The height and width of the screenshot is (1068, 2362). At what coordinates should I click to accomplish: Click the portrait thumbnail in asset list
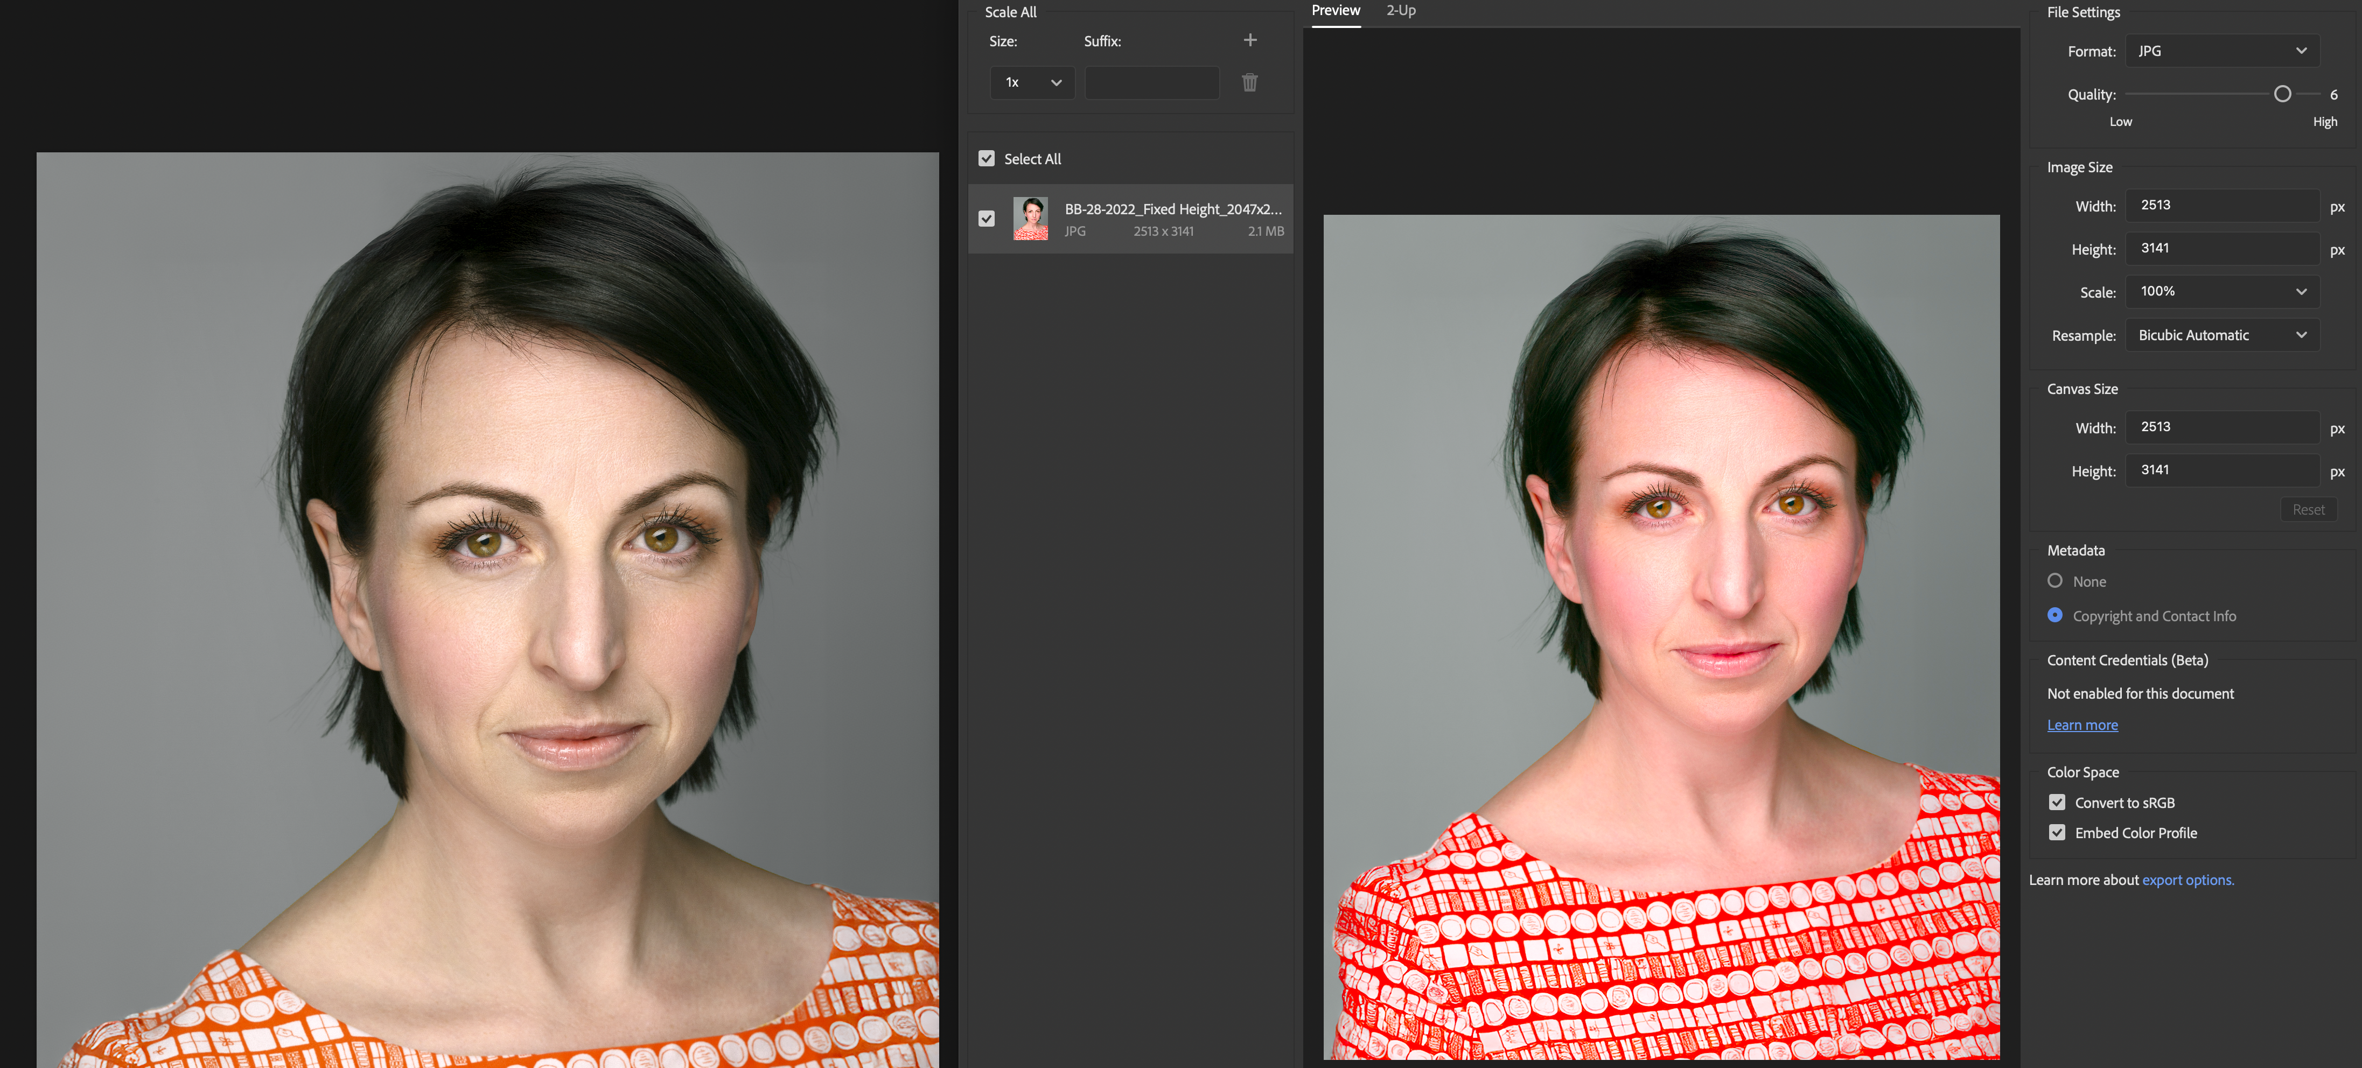[1030, 219]
